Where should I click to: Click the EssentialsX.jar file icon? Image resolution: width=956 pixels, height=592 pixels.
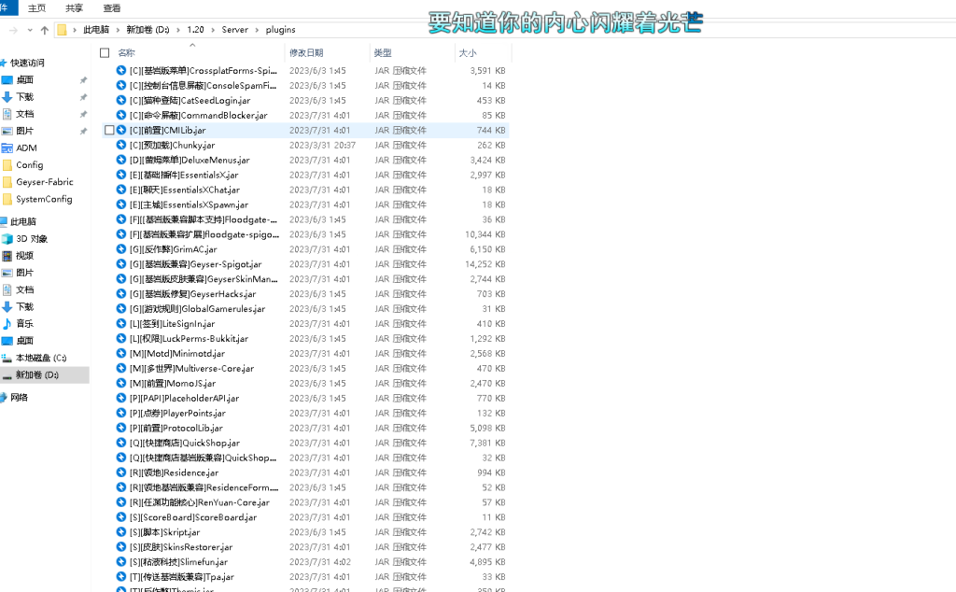[x=121, y=175]
